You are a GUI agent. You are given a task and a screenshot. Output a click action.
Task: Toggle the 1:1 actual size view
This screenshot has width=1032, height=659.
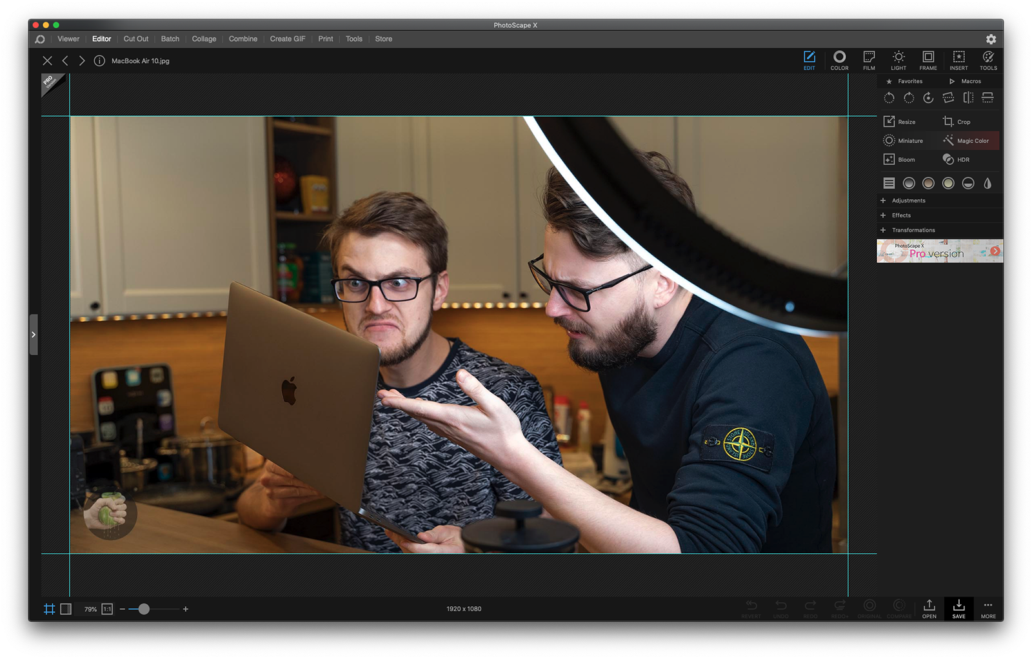[107, 609]
